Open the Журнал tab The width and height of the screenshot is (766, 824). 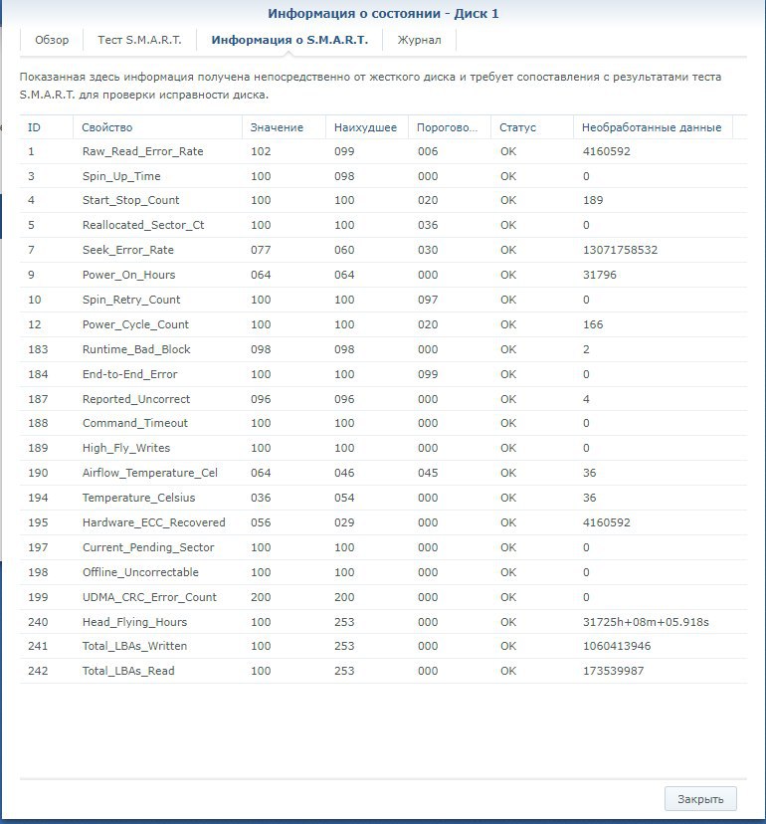tap(419, 40)
